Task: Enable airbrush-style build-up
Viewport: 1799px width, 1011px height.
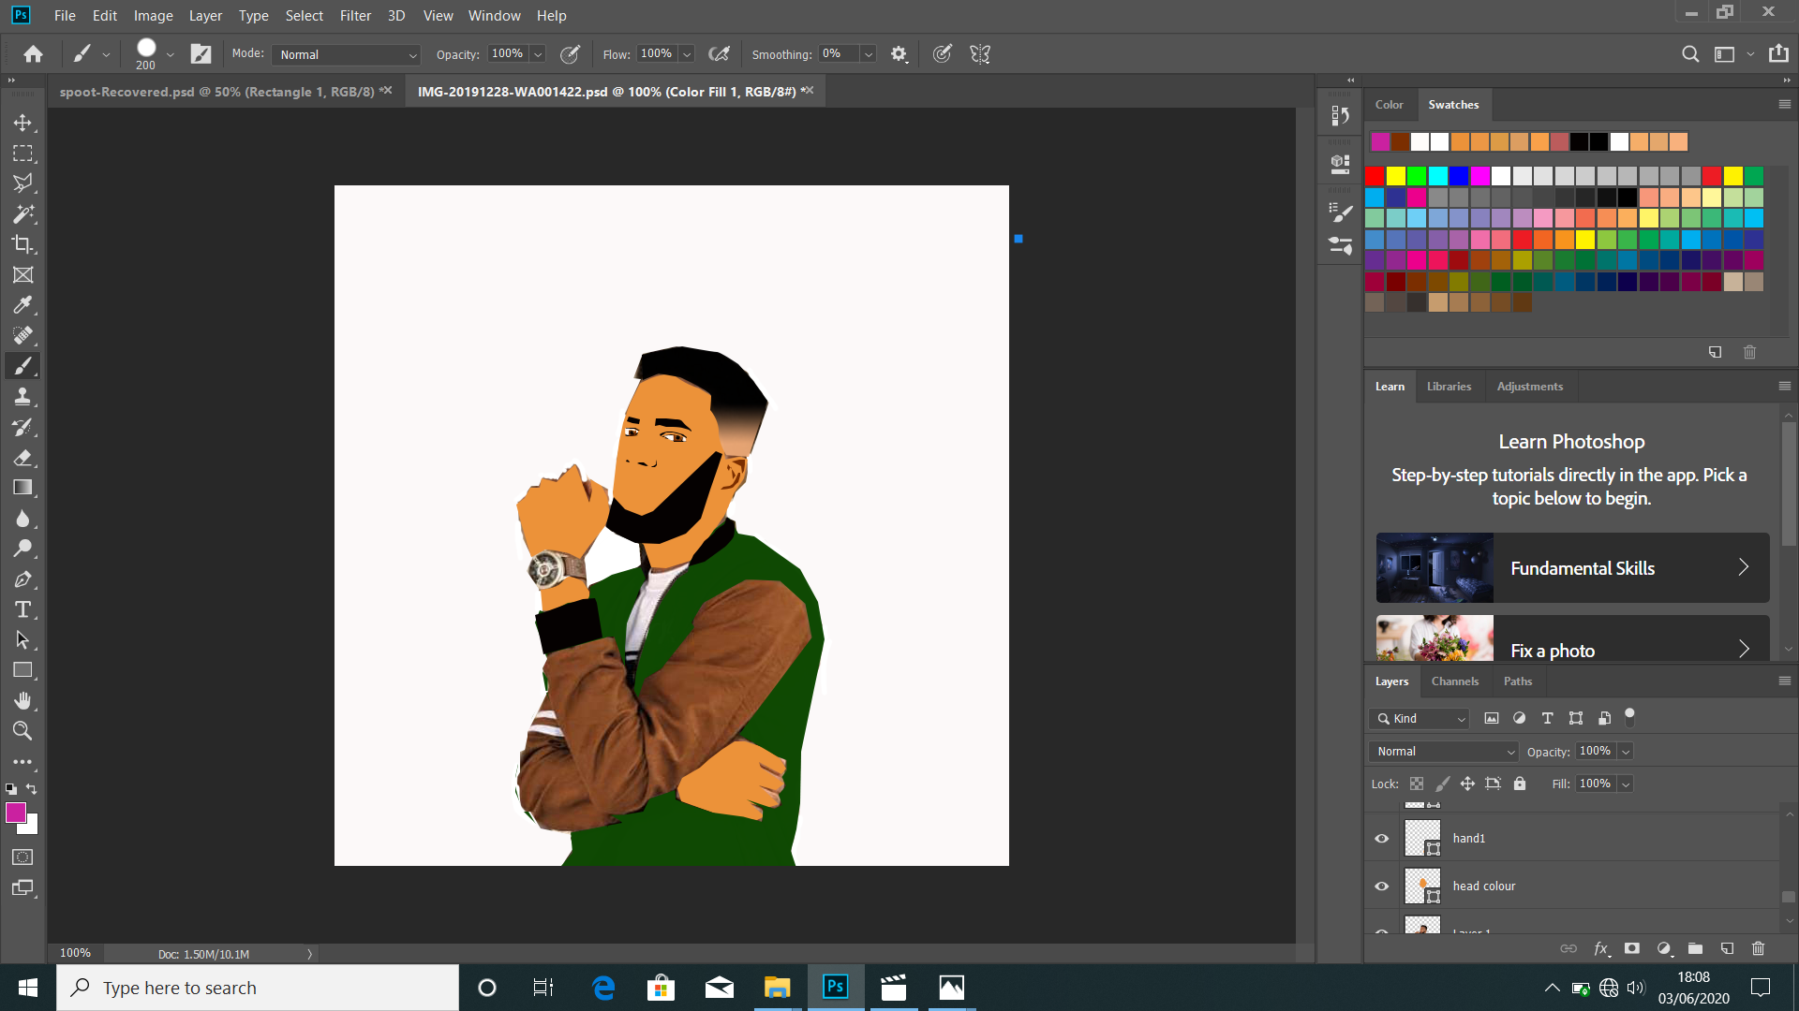Action: (x=719, y=54)
